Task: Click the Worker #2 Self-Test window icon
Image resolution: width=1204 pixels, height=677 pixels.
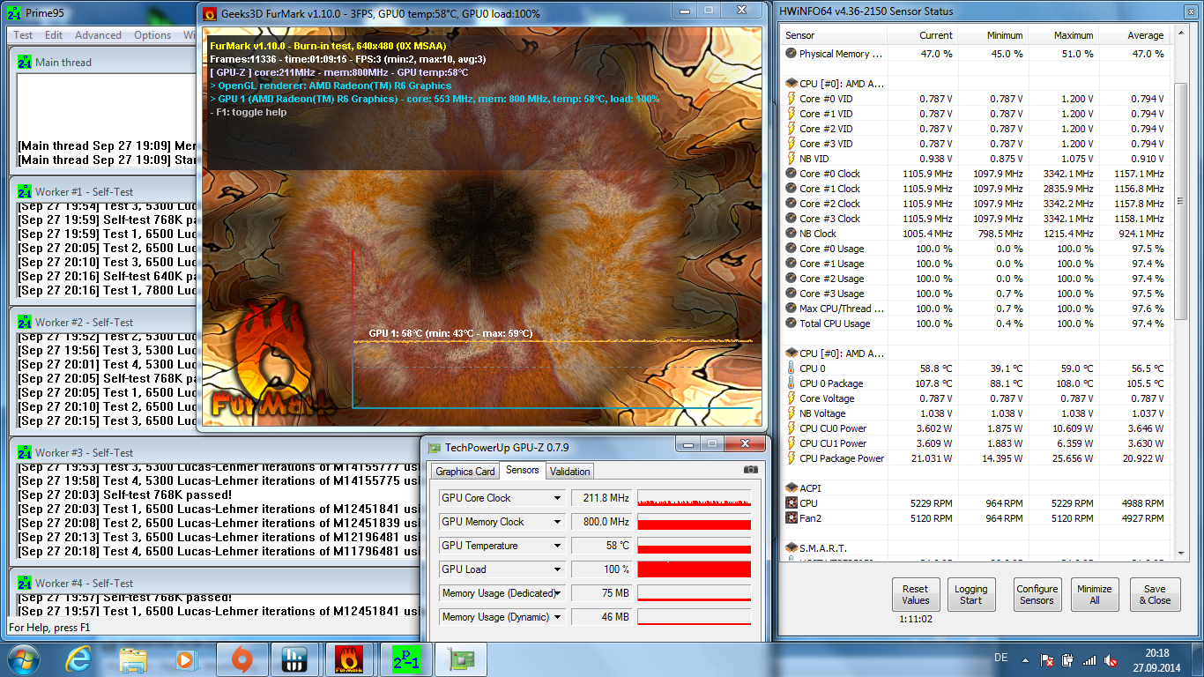Action: pyautogui.click(x=25, y=322)
